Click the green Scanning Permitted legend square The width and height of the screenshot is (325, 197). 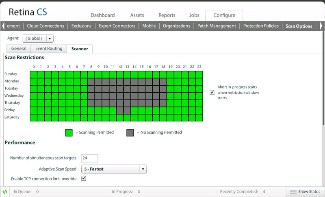click(69, 132)
